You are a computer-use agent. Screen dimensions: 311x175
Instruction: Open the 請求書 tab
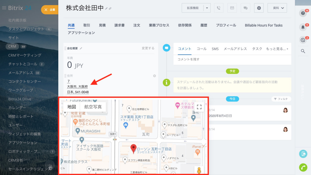(x=119, y=25)
